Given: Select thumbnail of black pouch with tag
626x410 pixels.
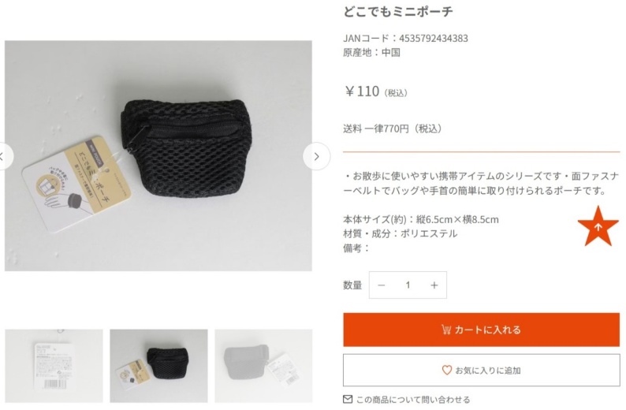Looking at the screenshot, I should [x=159, y=366].
